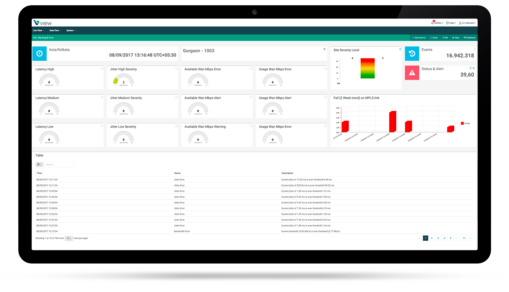The height and width of the screenshot is (292, 509).
Task: Open the Live View menu
Action: 38,30
